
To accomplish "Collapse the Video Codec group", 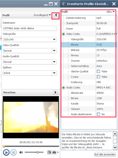I will (63, 34).
